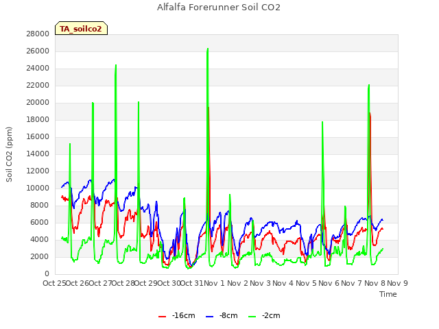Click the 18000 y-axis tick label
Viewport: 439px width, 329px height.
pos(38,119)
